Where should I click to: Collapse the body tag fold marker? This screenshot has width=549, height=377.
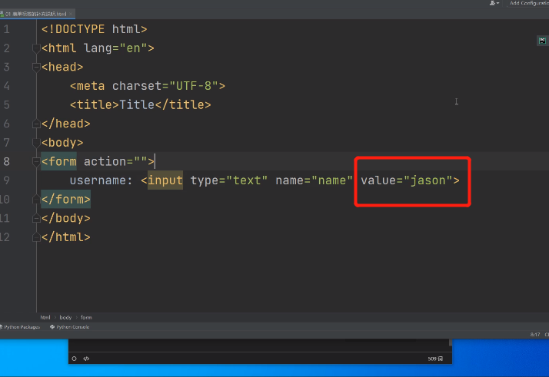36,143
